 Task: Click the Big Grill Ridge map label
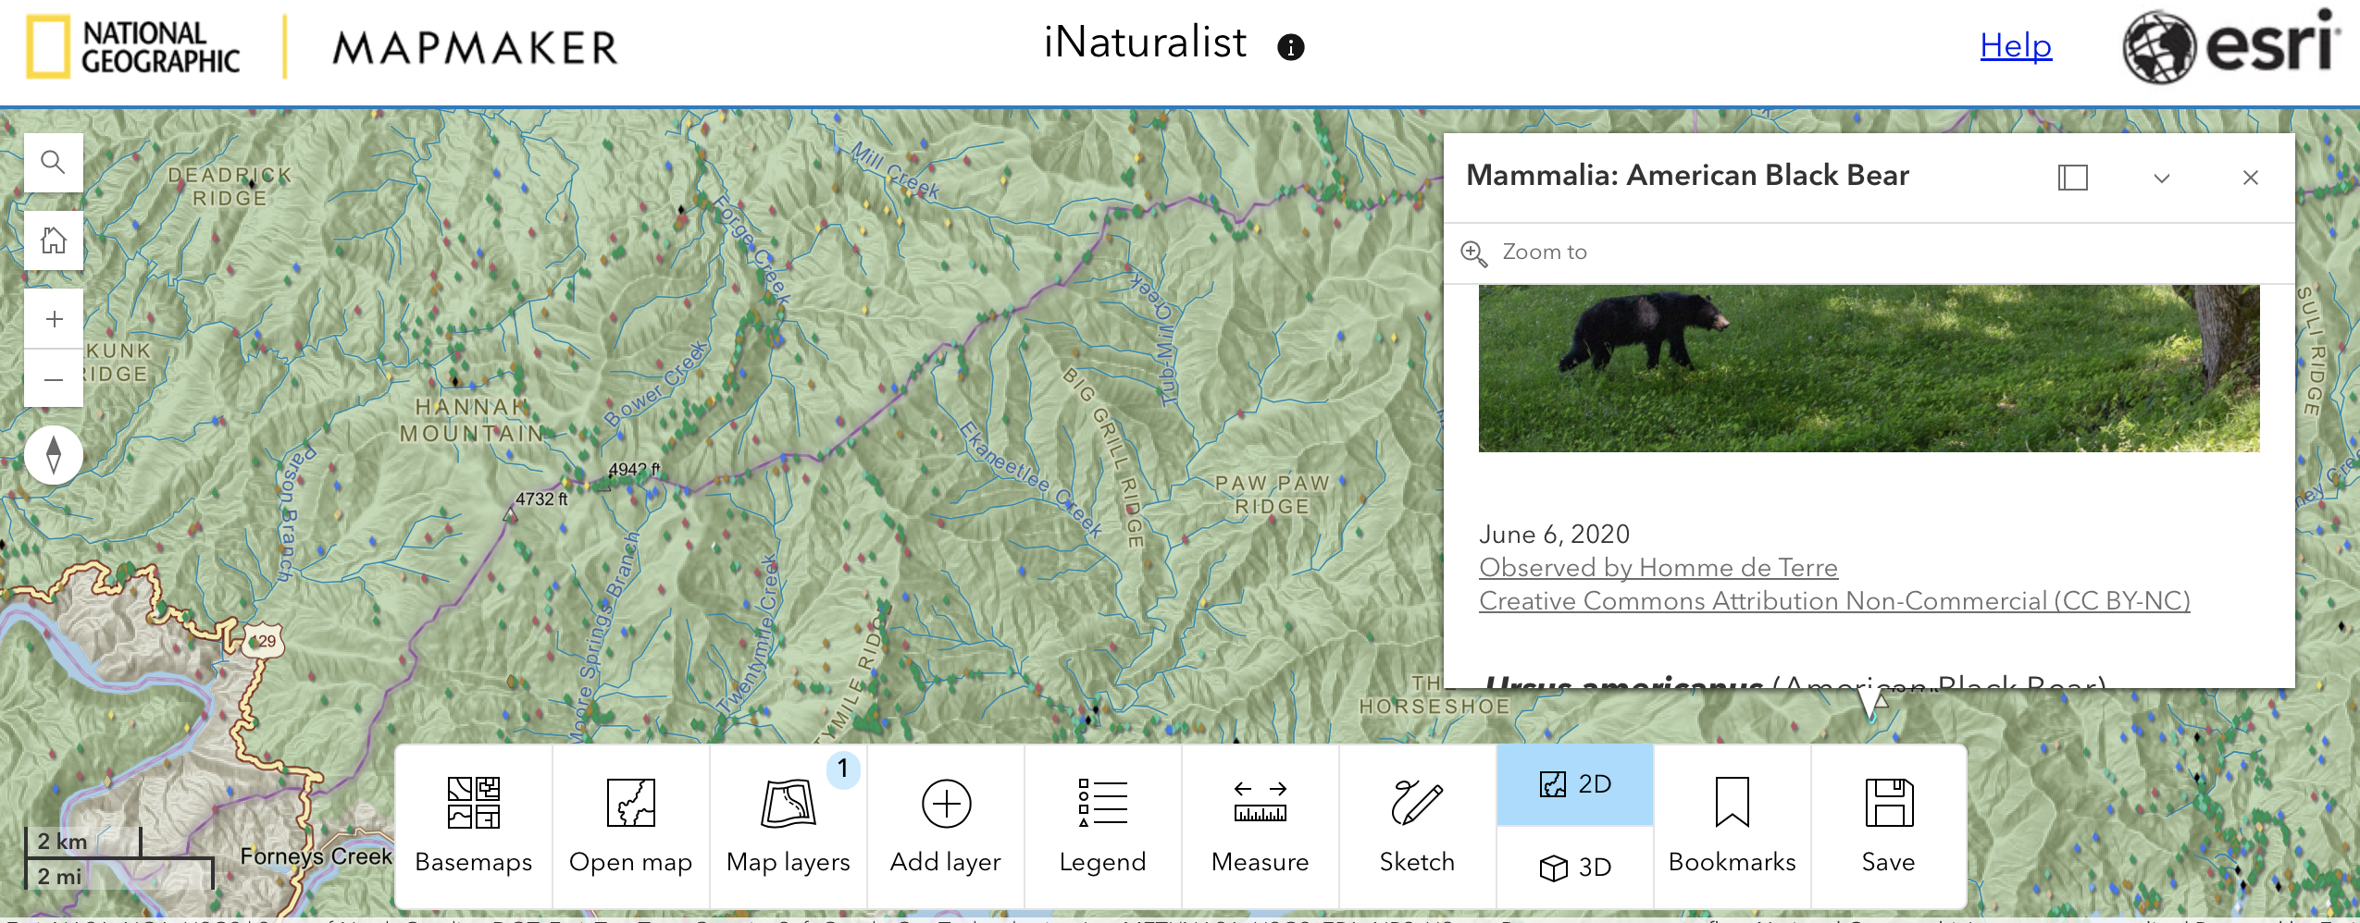pos(1106,457)
